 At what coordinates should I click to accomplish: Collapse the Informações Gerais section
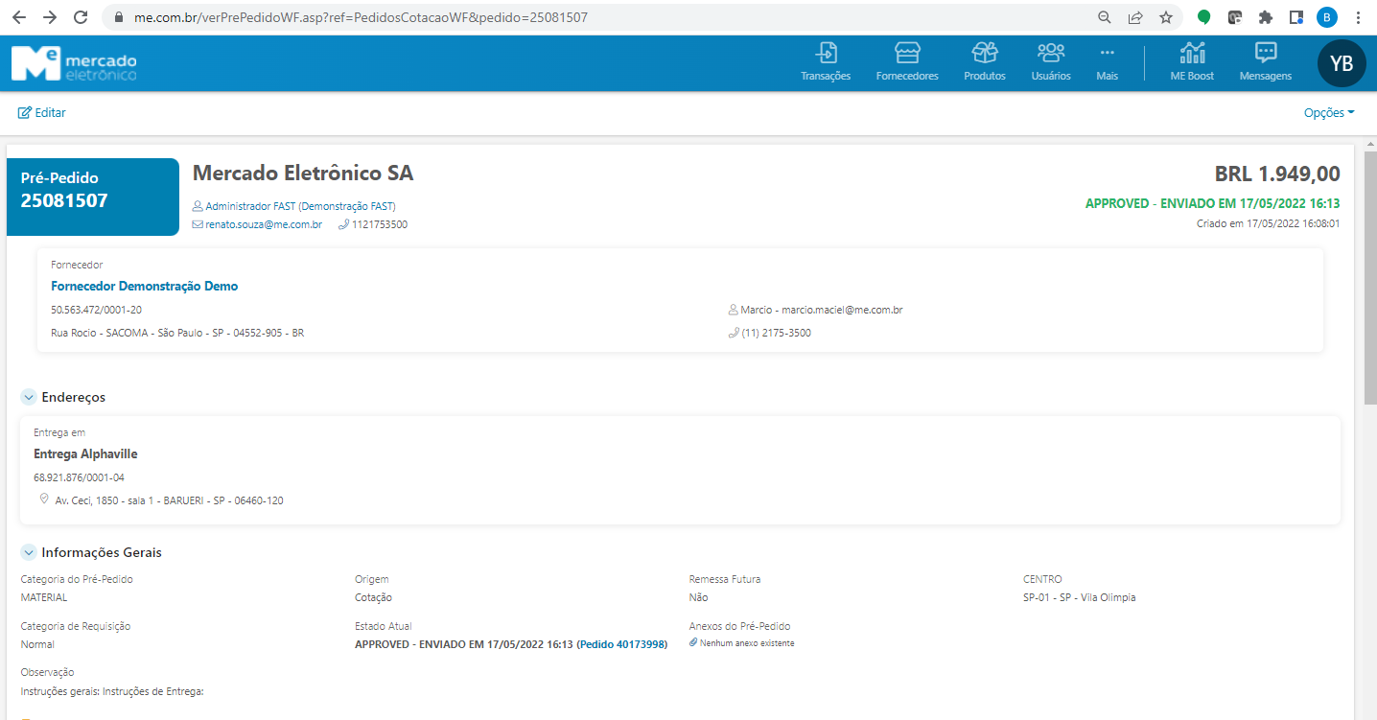pos(29,552)
